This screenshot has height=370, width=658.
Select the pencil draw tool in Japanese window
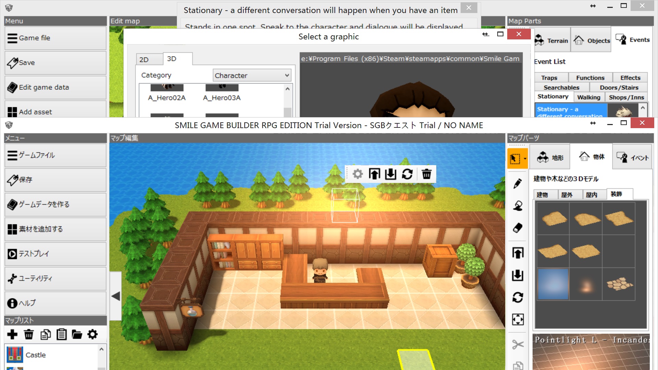(518, 183)
